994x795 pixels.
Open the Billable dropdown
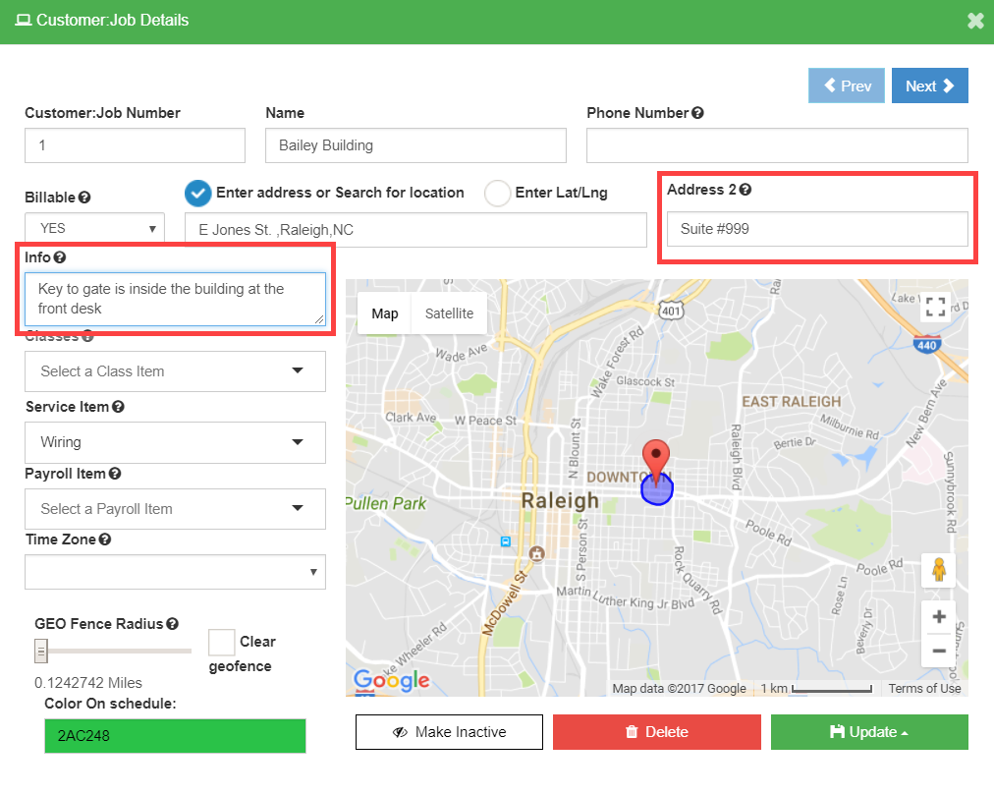pos(94,227)
